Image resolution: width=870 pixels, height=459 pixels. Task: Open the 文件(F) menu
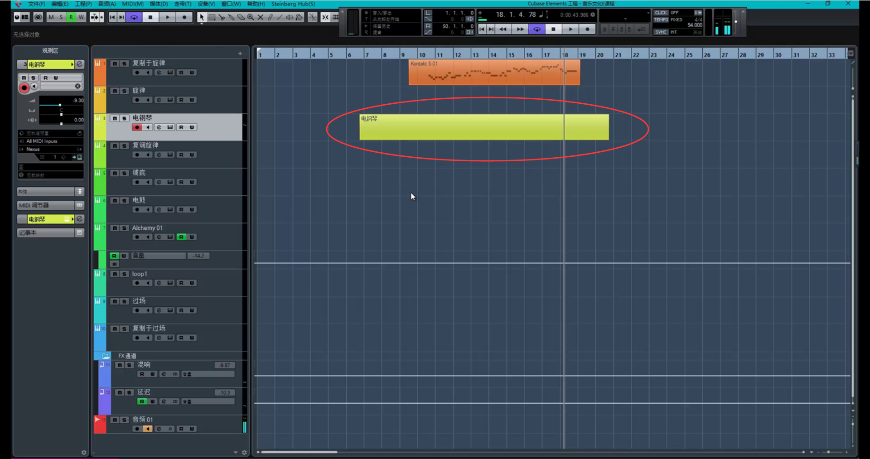37,4
